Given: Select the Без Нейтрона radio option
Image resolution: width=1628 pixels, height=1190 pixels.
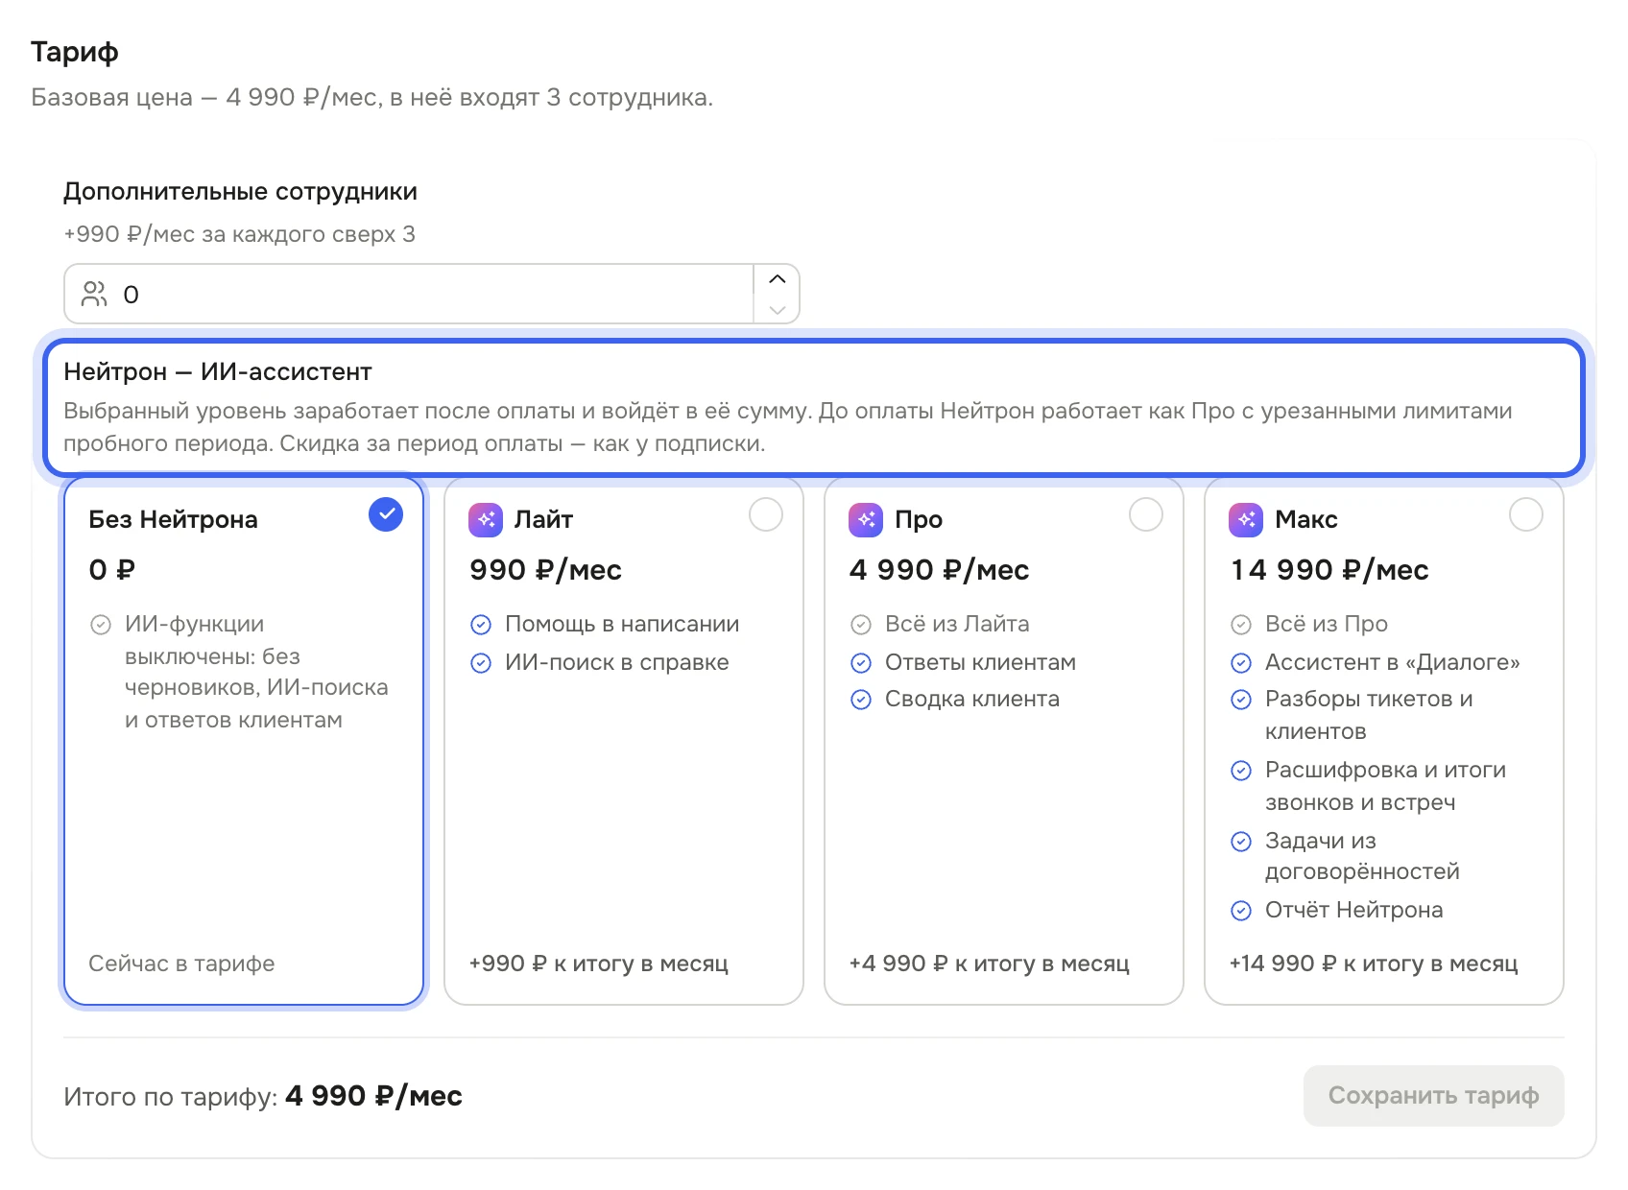Looking at the screenshot, I should (386, 514).
